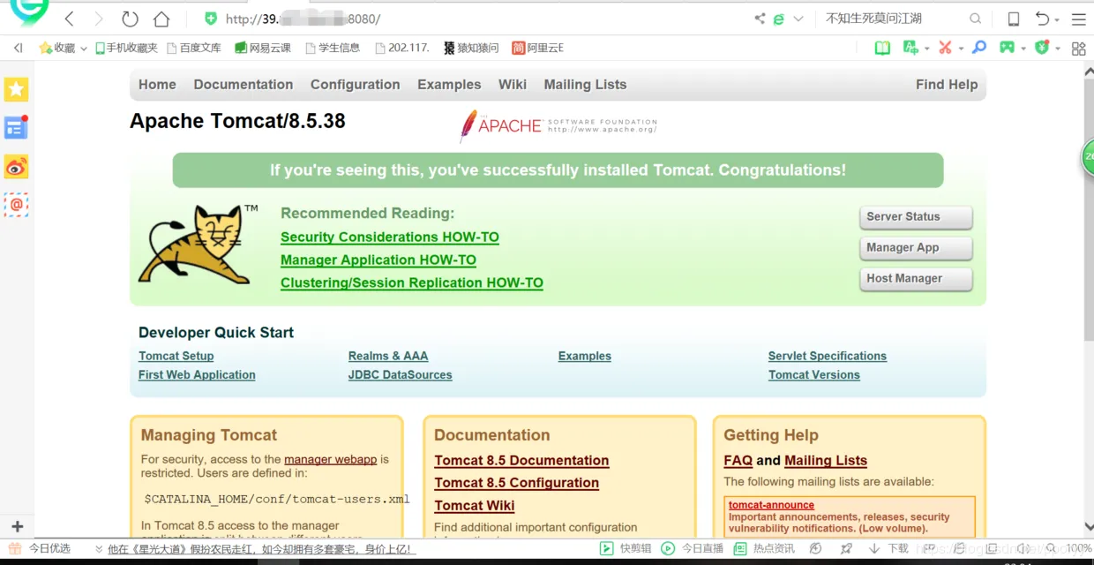Open the dropdown arrow beside undo icon
Image resolution: width=1094 pixels, height=565 pixels.
click(x=1057, y=19)
